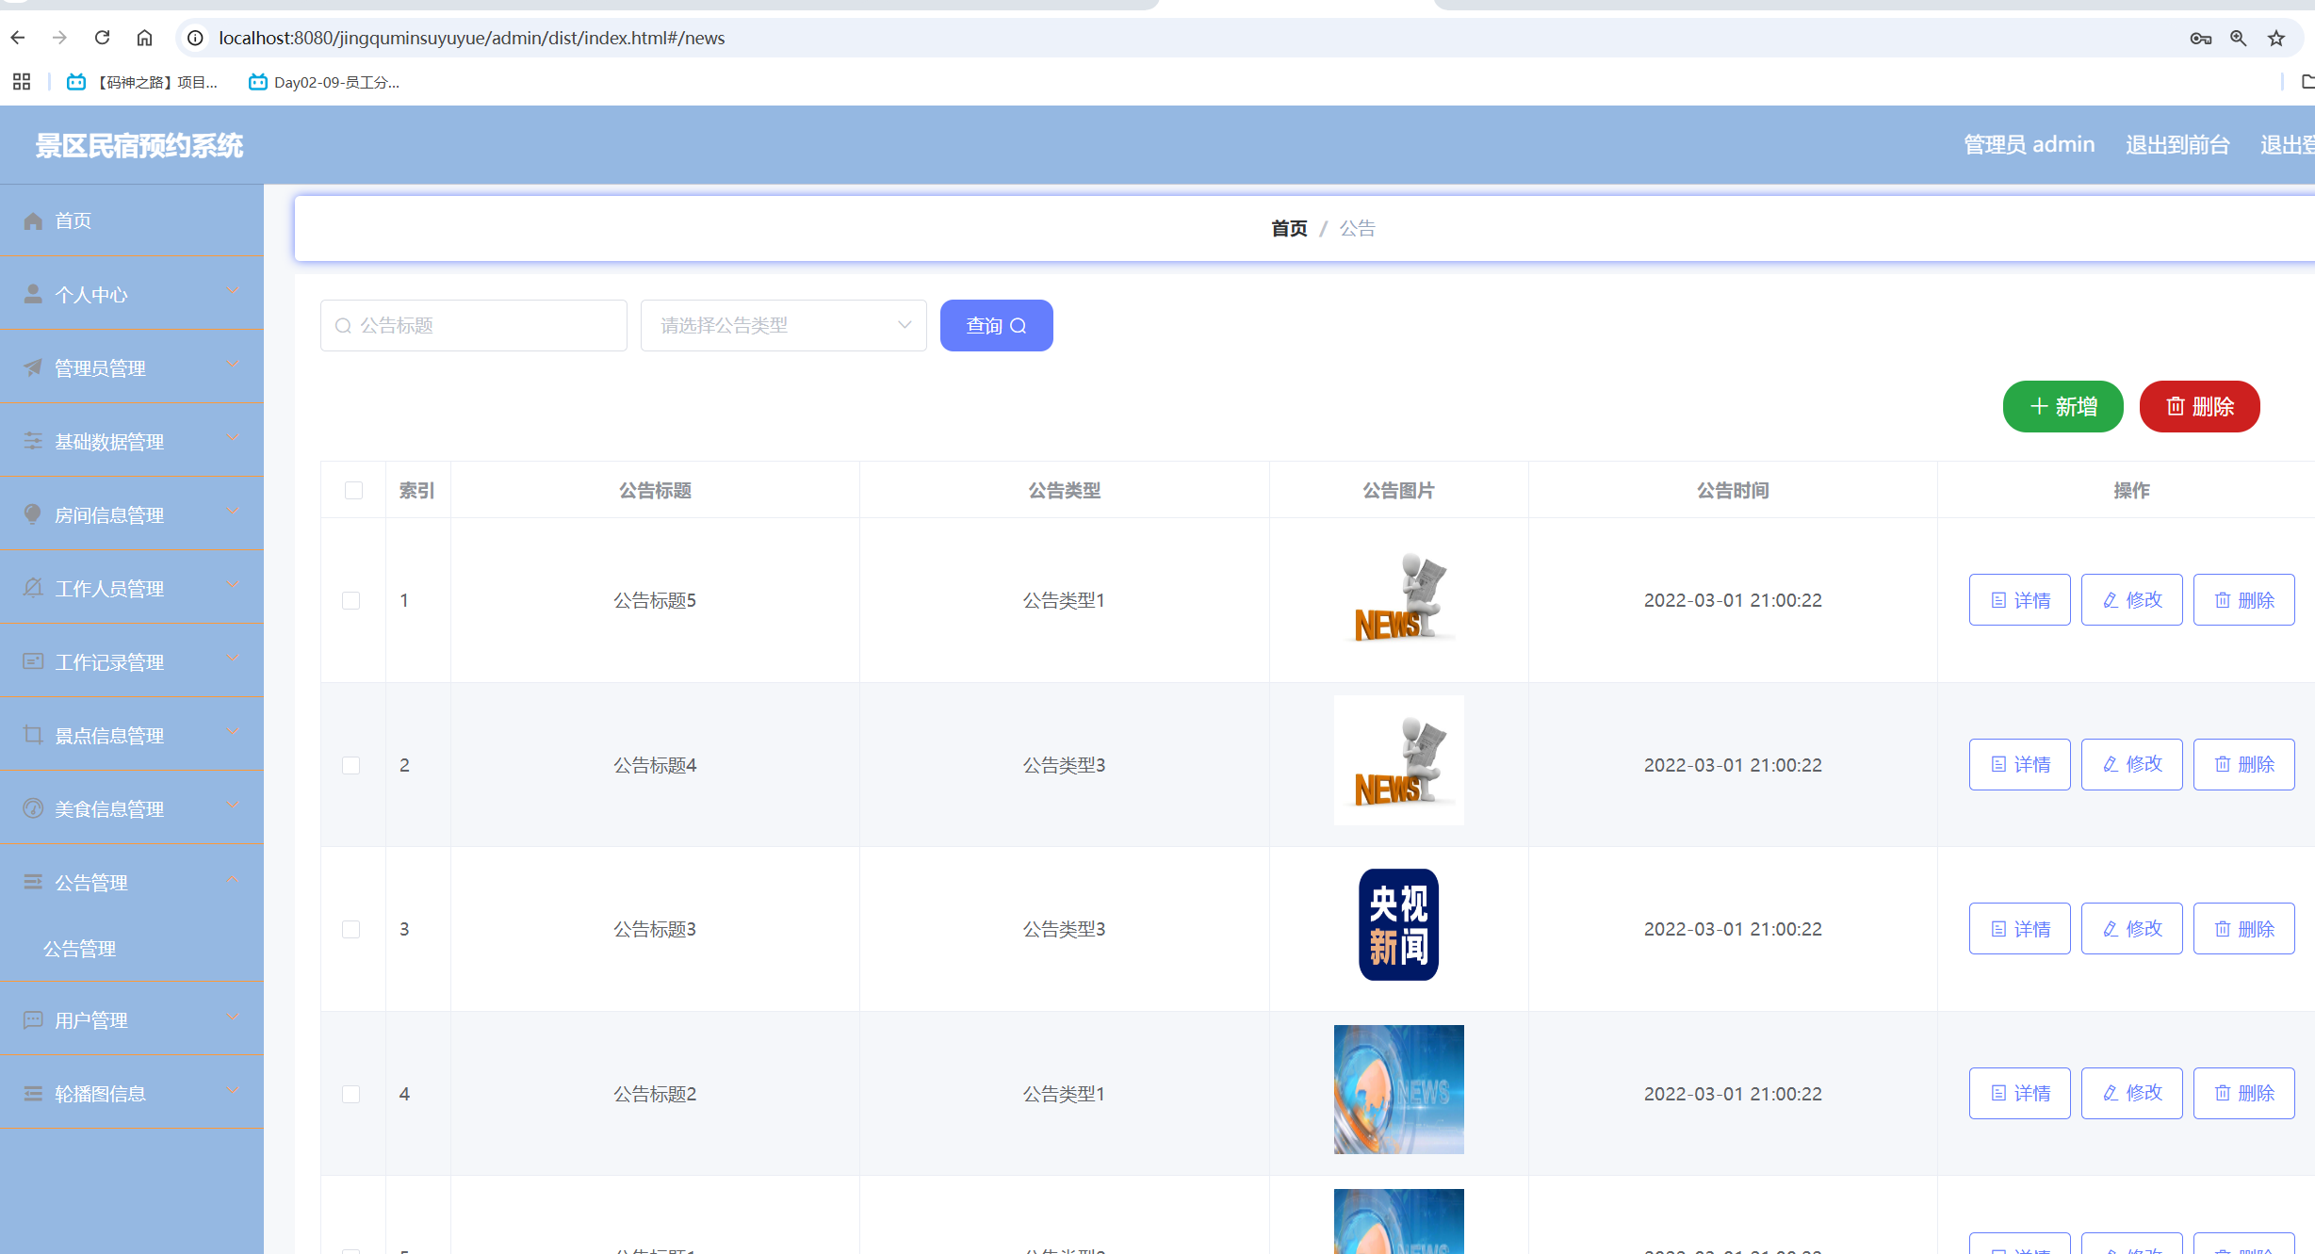Click 首页 in the breadcrumb
This screenshot has height=1254, width=2315.
[x=1289, y=228]
